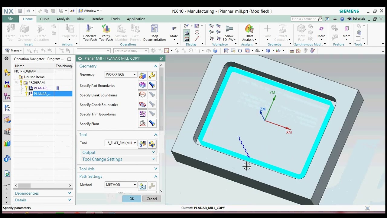Viewport: 387px width, 218px height.
Task: Open Machine Tool Navigator sidebar icon
Action: 7,132
